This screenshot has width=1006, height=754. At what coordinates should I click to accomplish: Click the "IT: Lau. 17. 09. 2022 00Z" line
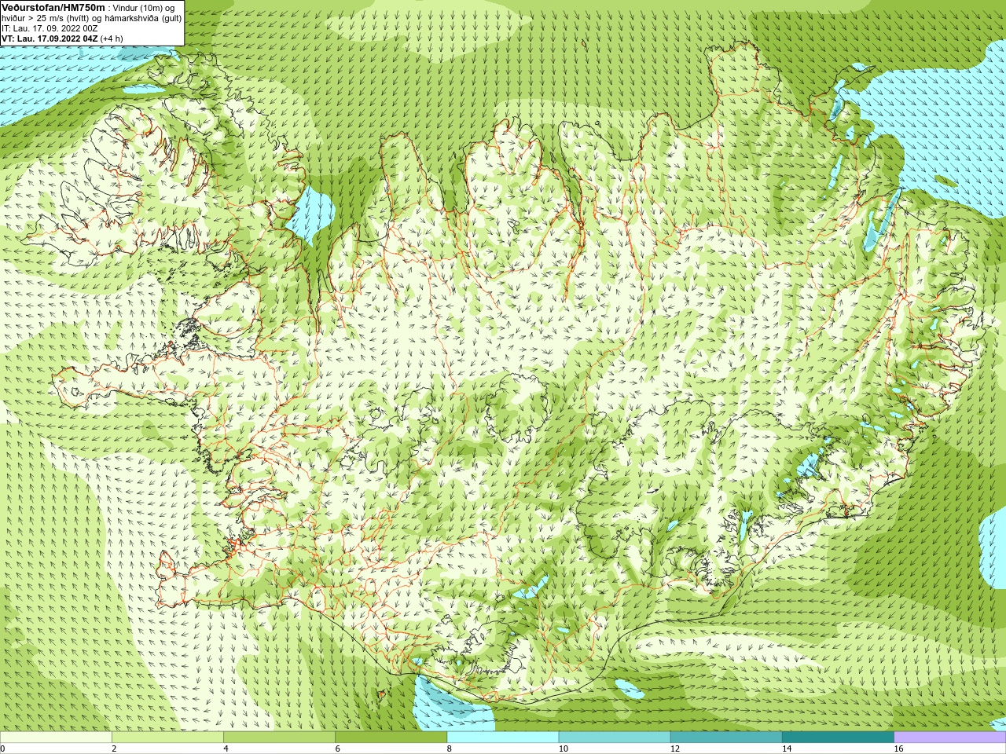(50, 28)
